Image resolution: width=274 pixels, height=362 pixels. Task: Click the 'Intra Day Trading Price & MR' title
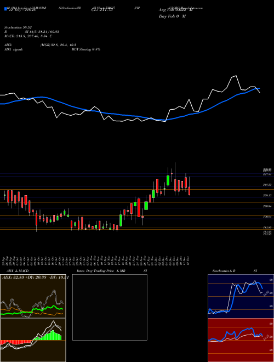tap(101, 271)
